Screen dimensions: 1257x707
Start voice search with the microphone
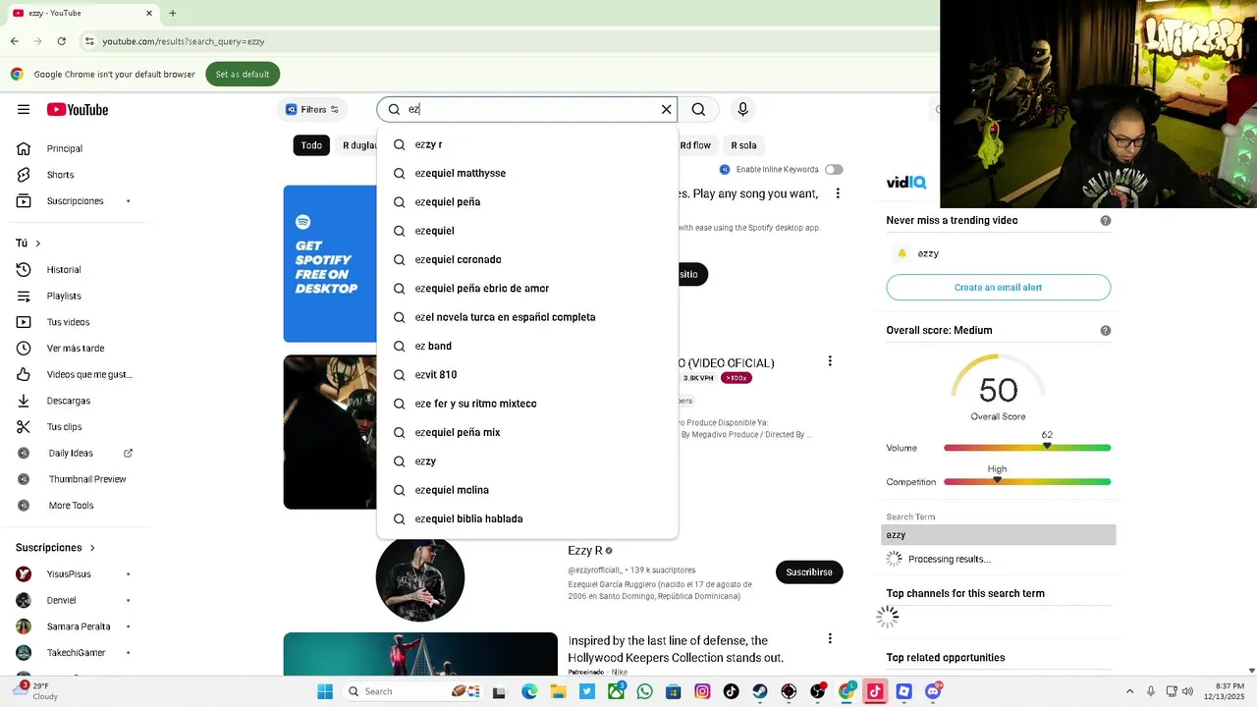tap(742, 109)
